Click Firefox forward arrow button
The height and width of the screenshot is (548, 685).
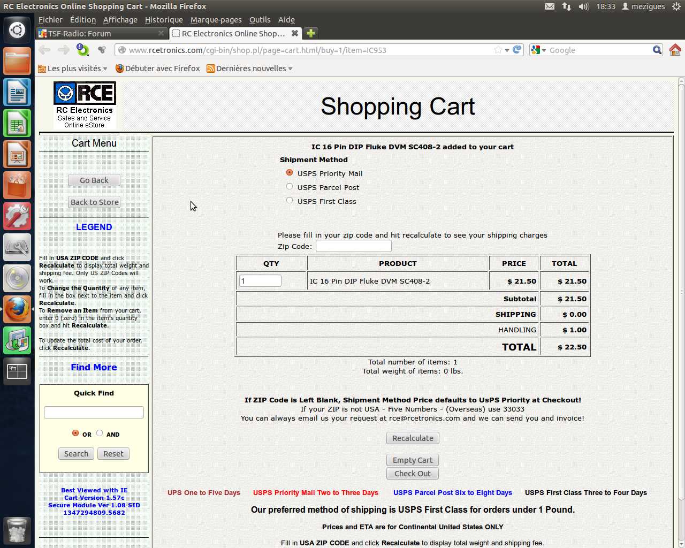[x=64, y=50]
